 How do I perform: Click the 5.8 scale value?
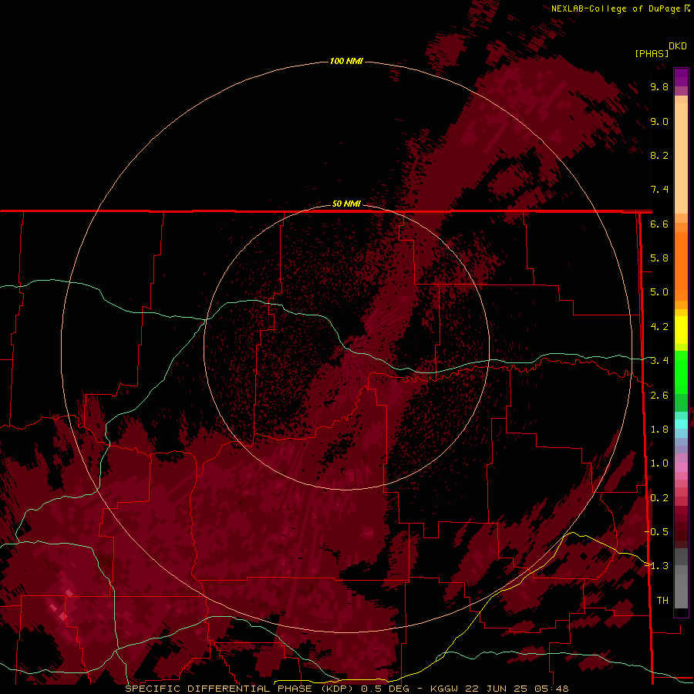click(x=659, y=258)
